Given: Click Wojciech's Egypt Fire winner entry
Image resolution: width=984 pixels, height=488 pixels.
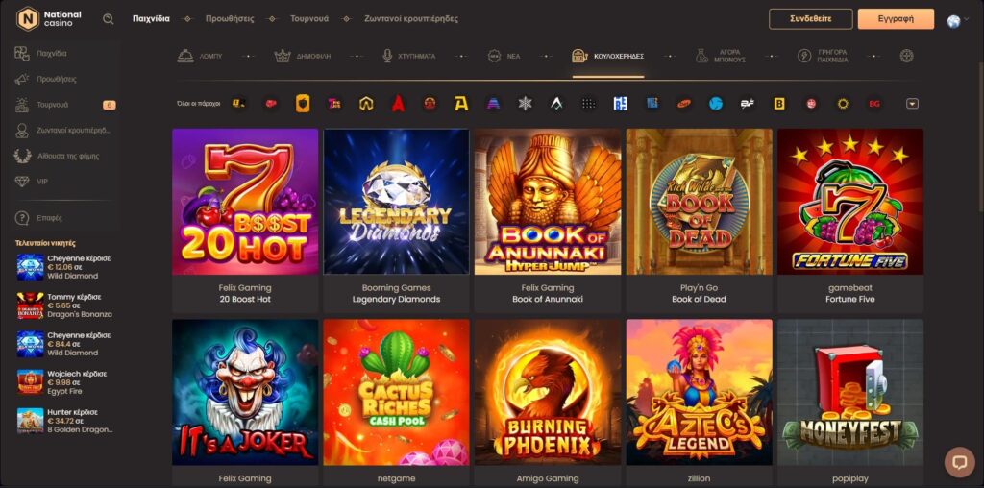Looking at the screenshot, I should click(x=64, y=382).
